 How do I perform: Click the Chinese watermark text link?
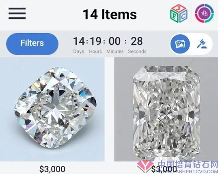(x=188, y=164)
